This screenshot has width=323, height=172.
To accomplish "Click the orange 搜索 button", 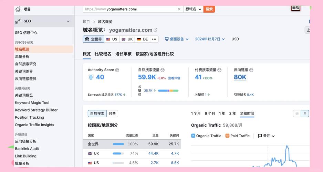I will click(x=209, y=9).
